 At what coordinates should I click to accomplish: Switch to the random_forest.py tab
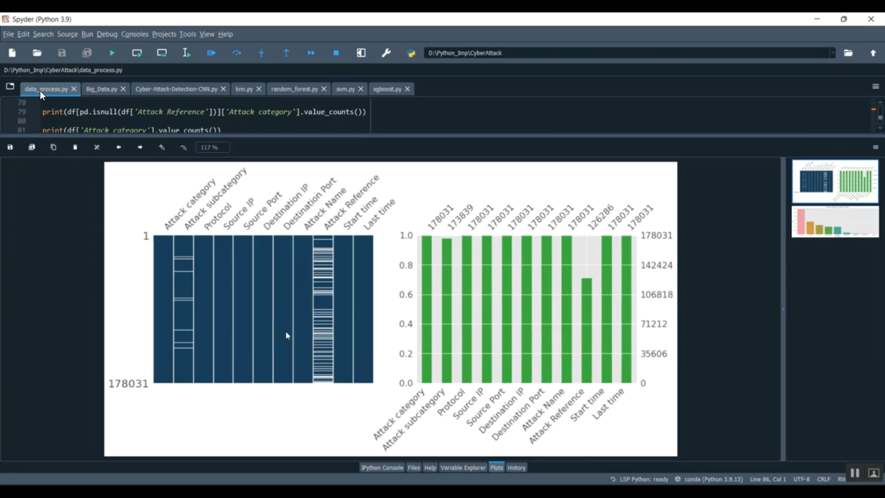point(294,89)
